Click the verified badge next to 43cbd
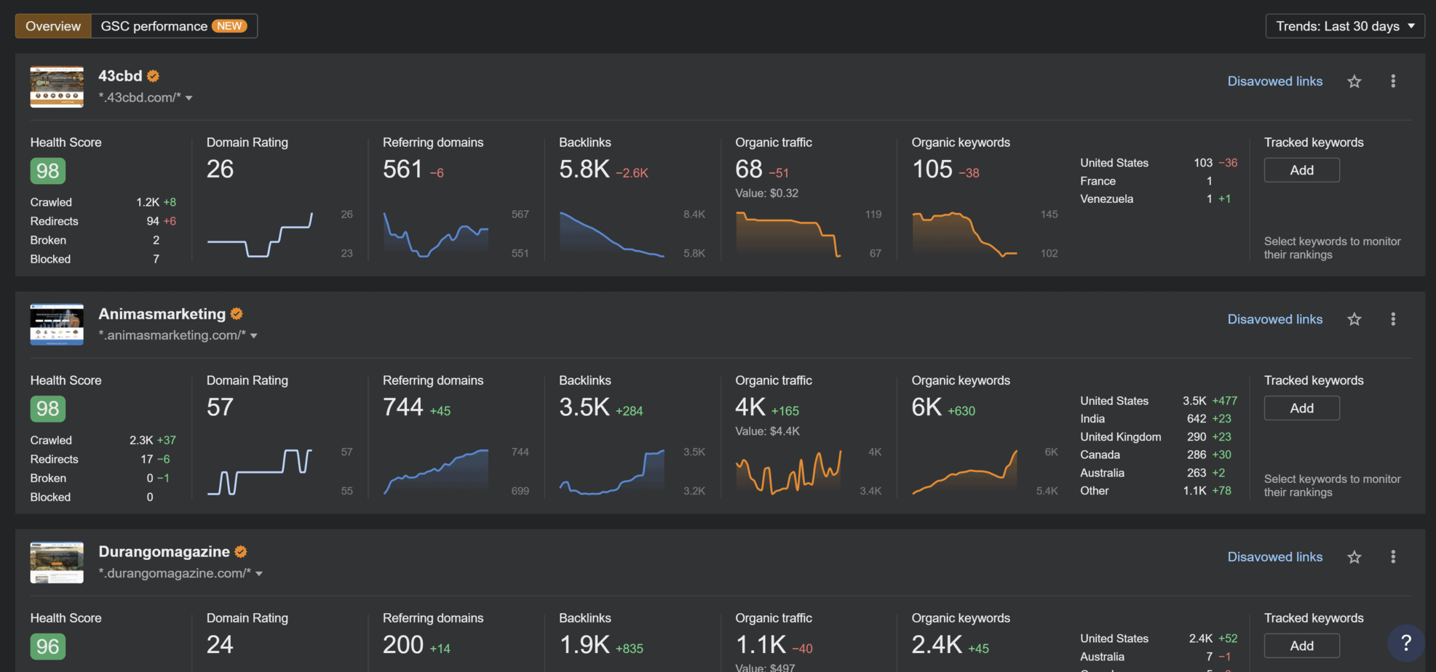The width and height of the screenshot is (1436, 672). (x=153, y=75)
